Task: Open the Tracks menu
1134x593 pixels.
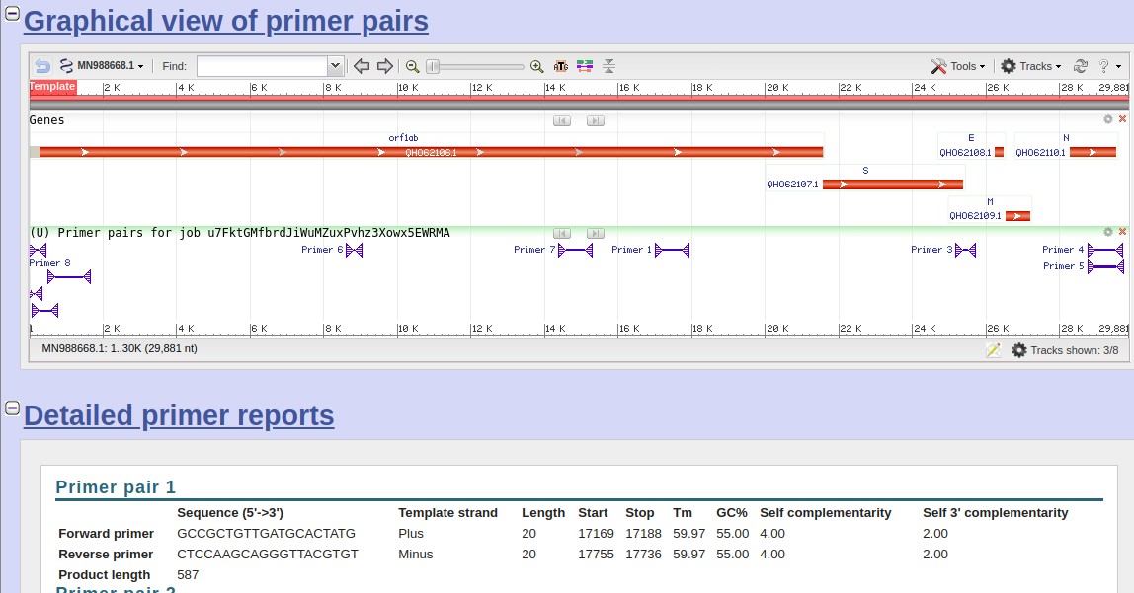Action: (1030, 66)
